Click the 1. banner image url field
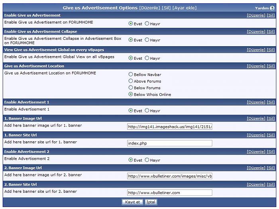Viewport: 279px width, 209px height. [169, 127]
